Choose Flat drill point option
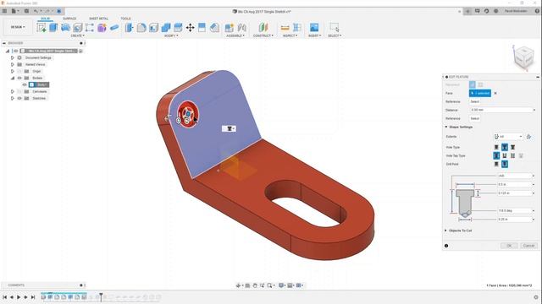Screen dimensions: 542x304 tap(496, 164)
